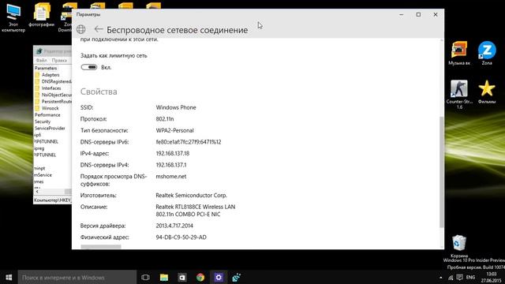The width and height of the screenshot is (505, 284).
Task: Click the gray button below physical address
Action: click(101, 247)
